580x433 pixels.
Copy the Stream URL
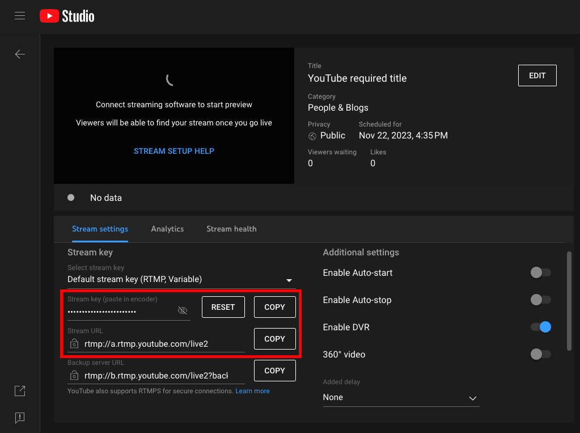coord(274,339)
